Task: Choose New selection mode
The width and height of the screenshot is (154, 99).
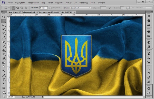Action: point(13,8)
